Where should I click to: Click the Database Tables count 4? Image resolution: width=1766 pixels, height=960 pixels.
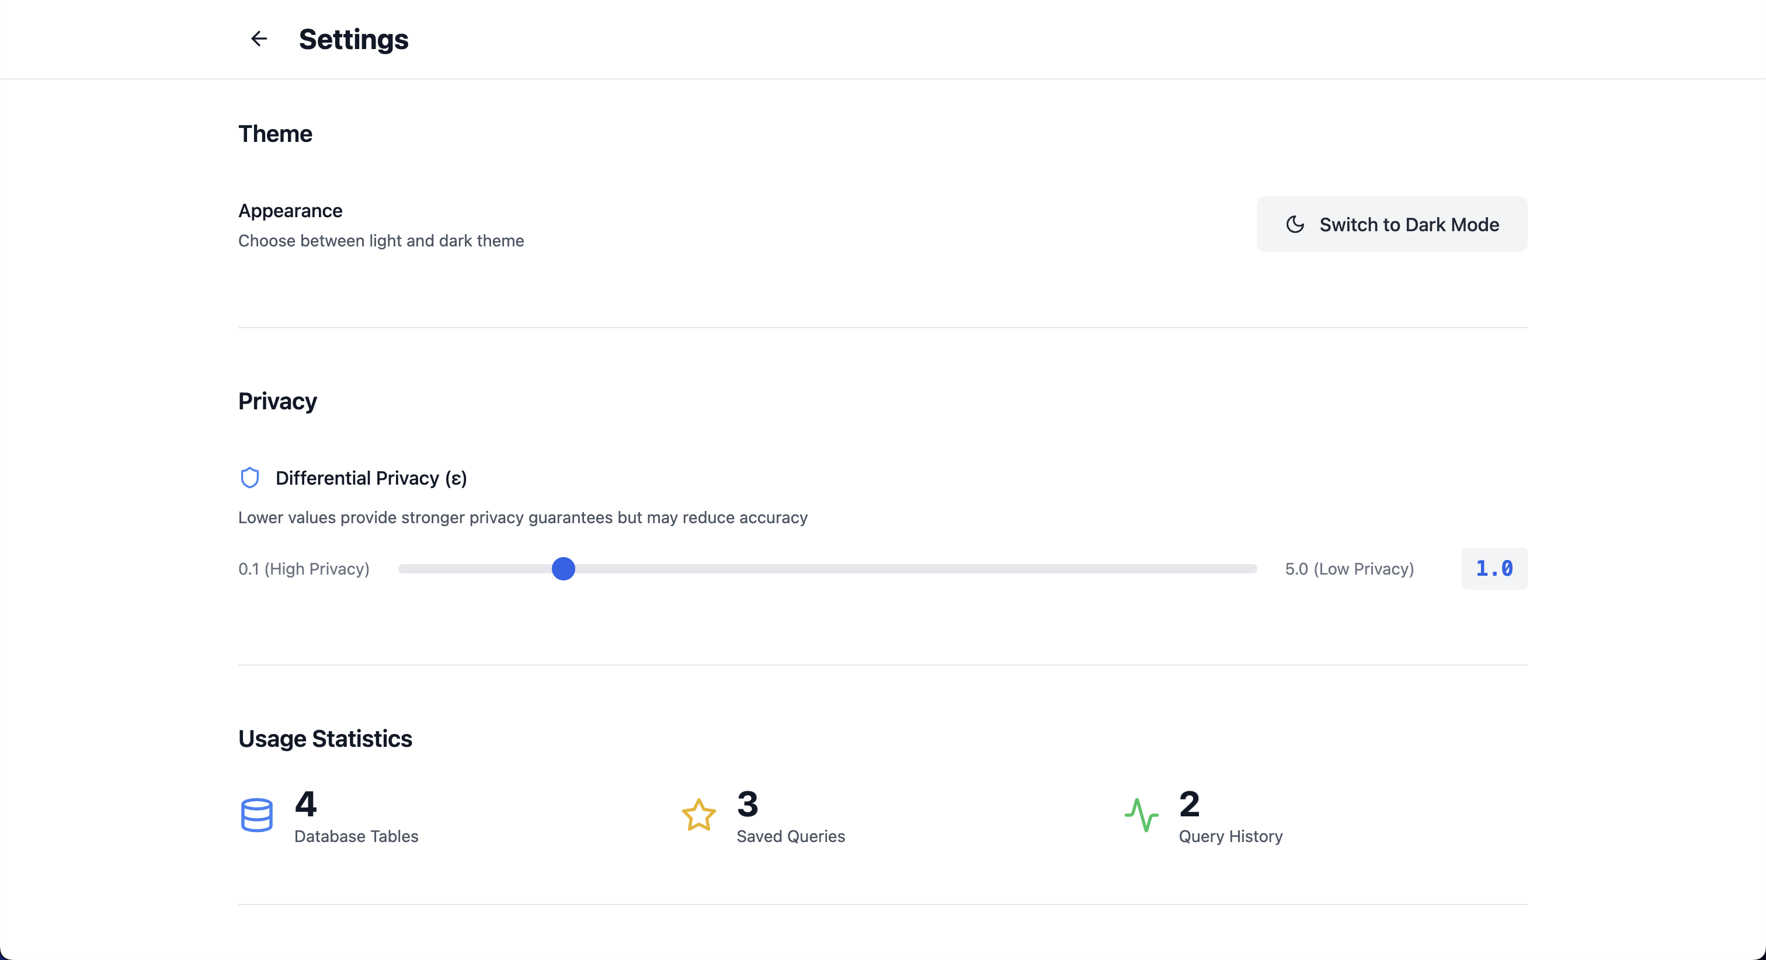306,804
